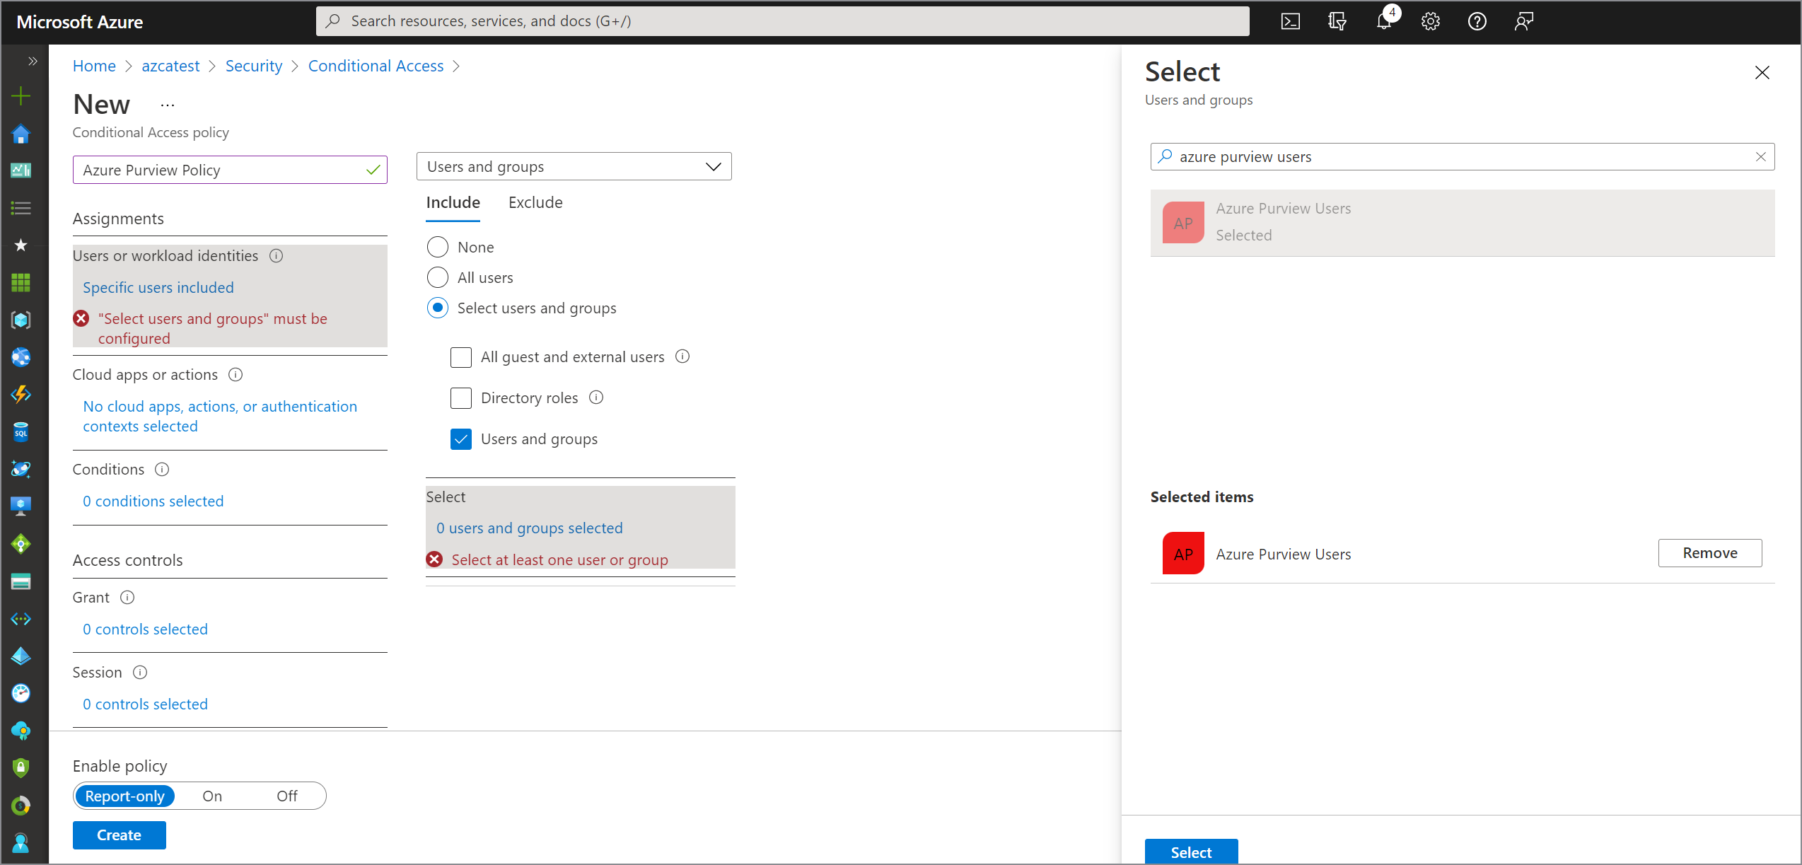
Task: Open the All services list icon
Action: [x=21, y=208]
